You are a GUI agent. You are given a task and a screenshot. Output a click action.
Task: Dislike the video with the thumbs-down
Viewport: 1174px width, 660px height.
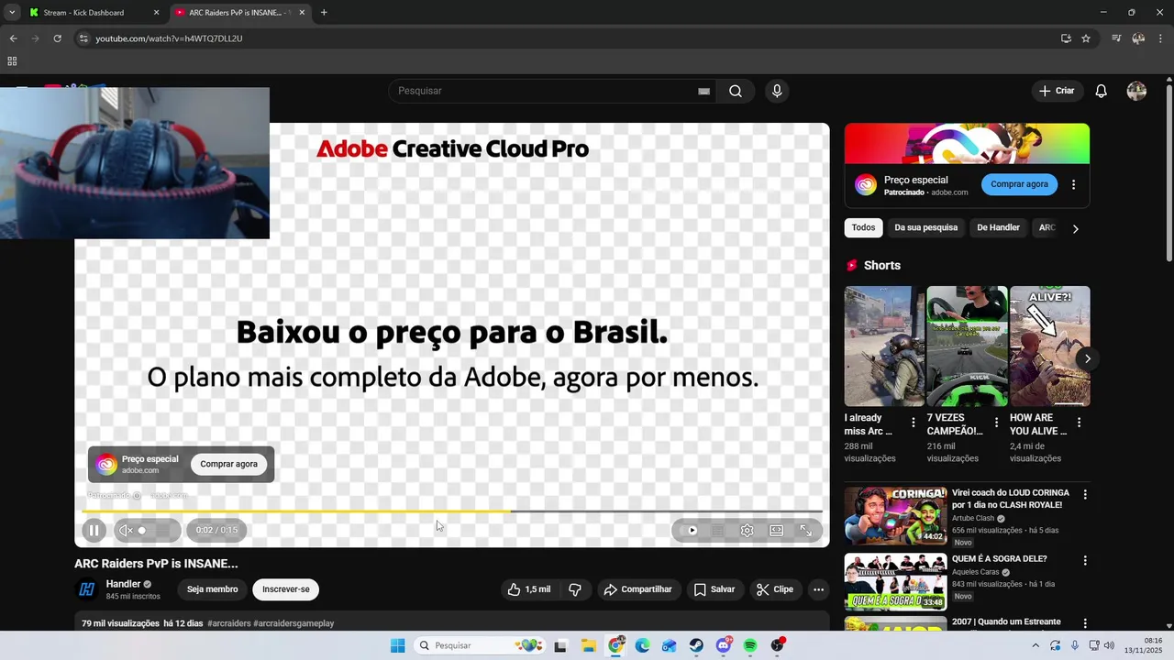pyautogui.click(x=575, y=589)
